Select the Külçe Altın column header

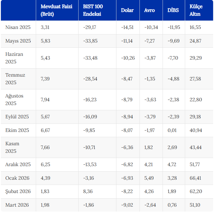click(196, 10)
